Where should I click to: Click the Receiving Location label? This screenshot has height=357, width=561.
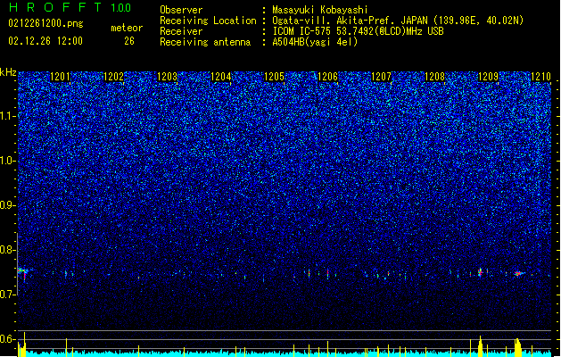(x=208, y=21)
